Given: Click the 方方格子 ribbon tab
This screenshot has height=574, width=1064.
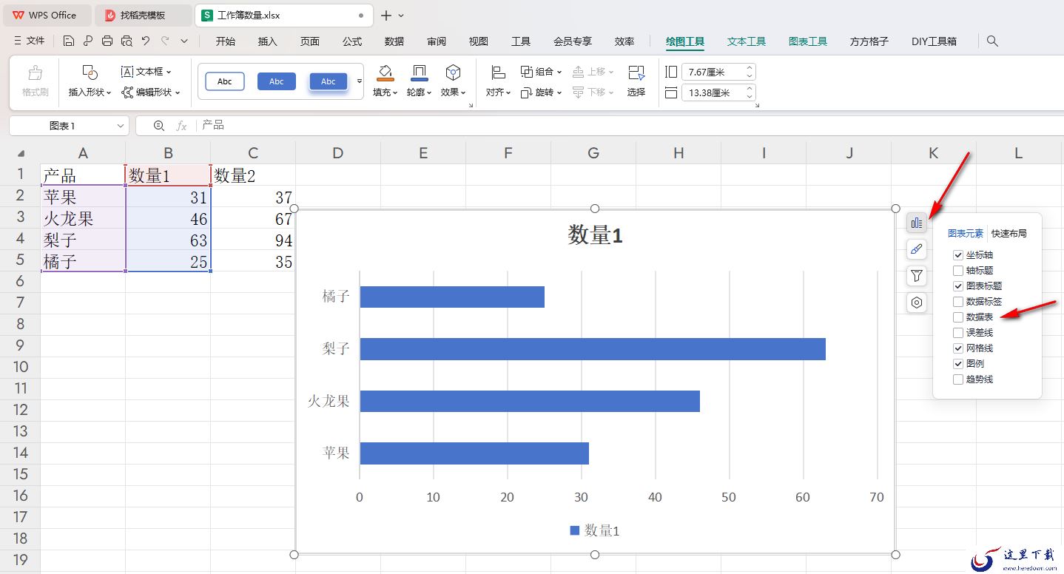Looking at the screenshot, I should pos(869,41).
